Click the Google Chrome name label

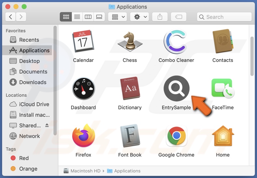coord(176,155)
